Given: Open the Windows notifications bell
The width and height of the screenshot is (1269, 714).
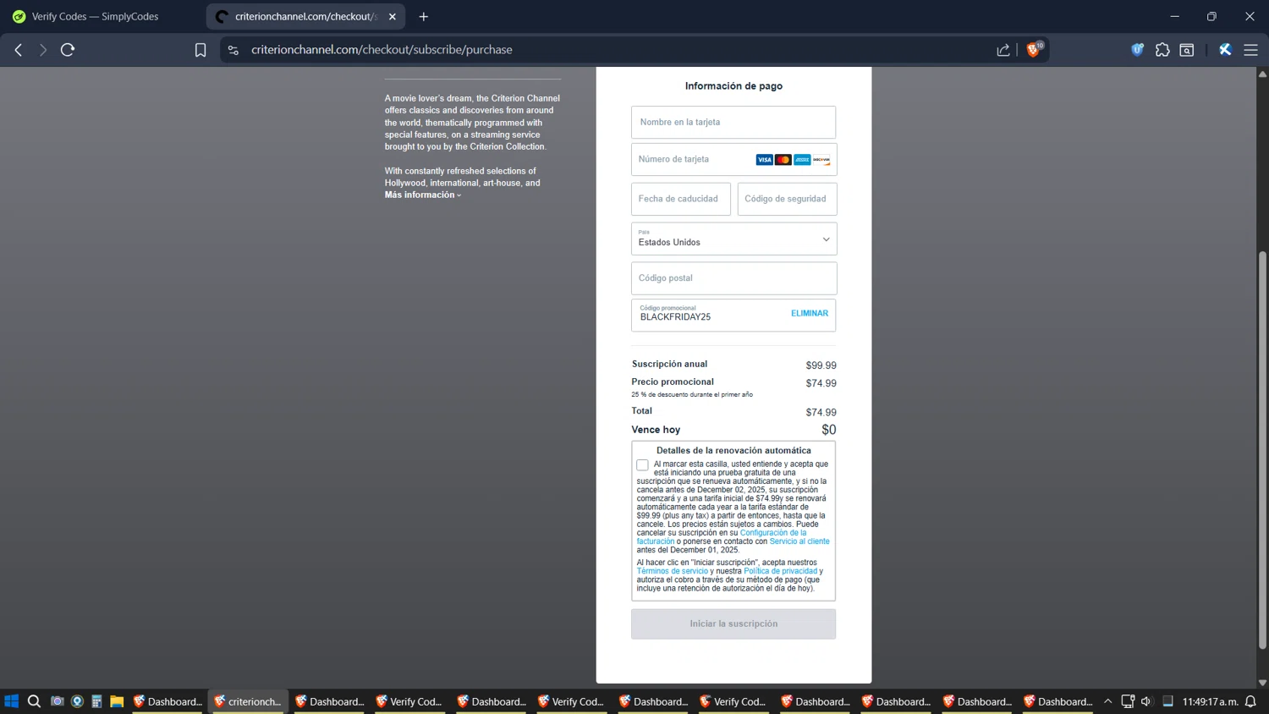Looking at the screenshot, I should point(1250,701).
